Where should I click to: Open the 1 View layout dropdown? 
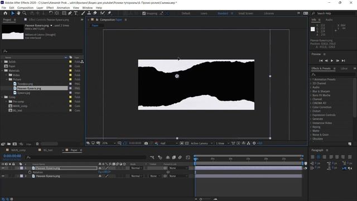(x=223, y=143)
